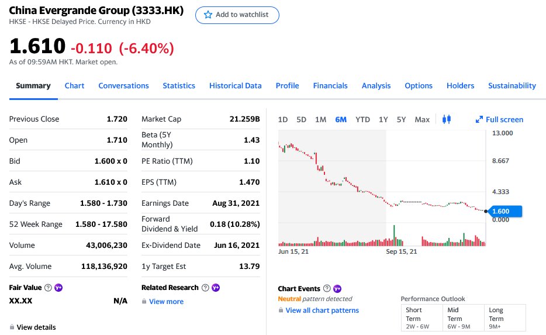This screenshot has width=546, height=335.
Task: Show the Max chart range
Action: pos(422,120)
